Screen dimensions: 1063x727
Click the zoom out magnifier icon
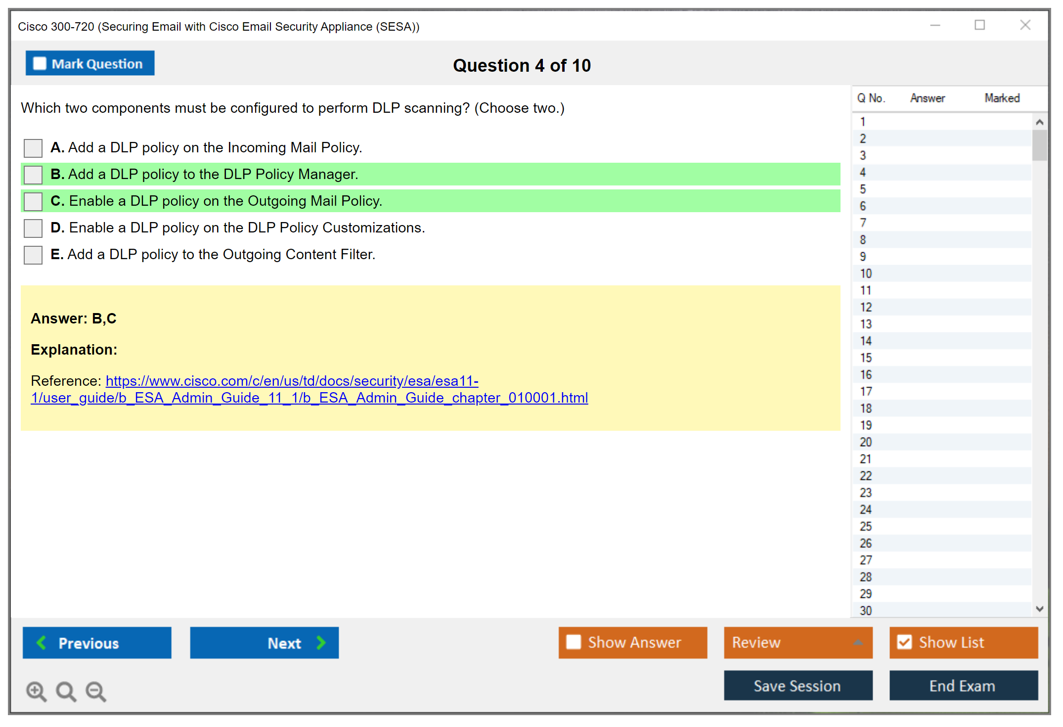pyautogui.click(x=95, y=691)
